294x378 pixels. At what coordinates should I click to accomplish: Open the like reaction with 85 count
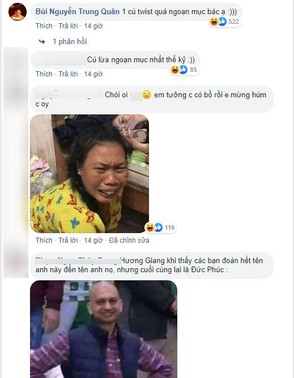[x=184, y=70]
